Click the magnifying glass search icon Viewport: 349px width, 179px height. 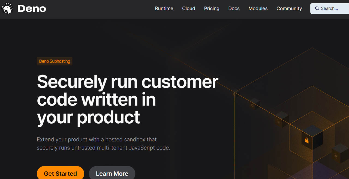click(x=317, y=8)
